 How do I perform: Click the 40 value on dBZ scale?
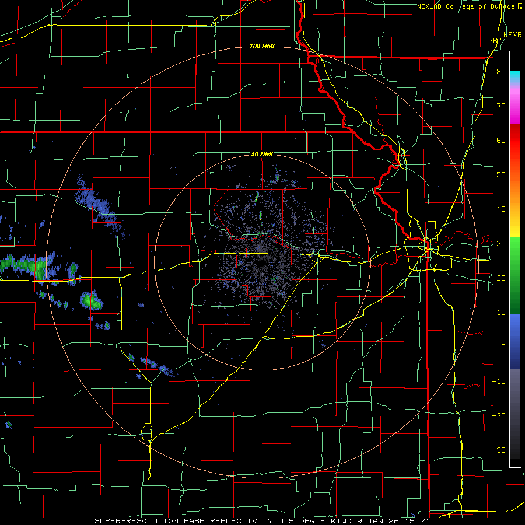501,209
